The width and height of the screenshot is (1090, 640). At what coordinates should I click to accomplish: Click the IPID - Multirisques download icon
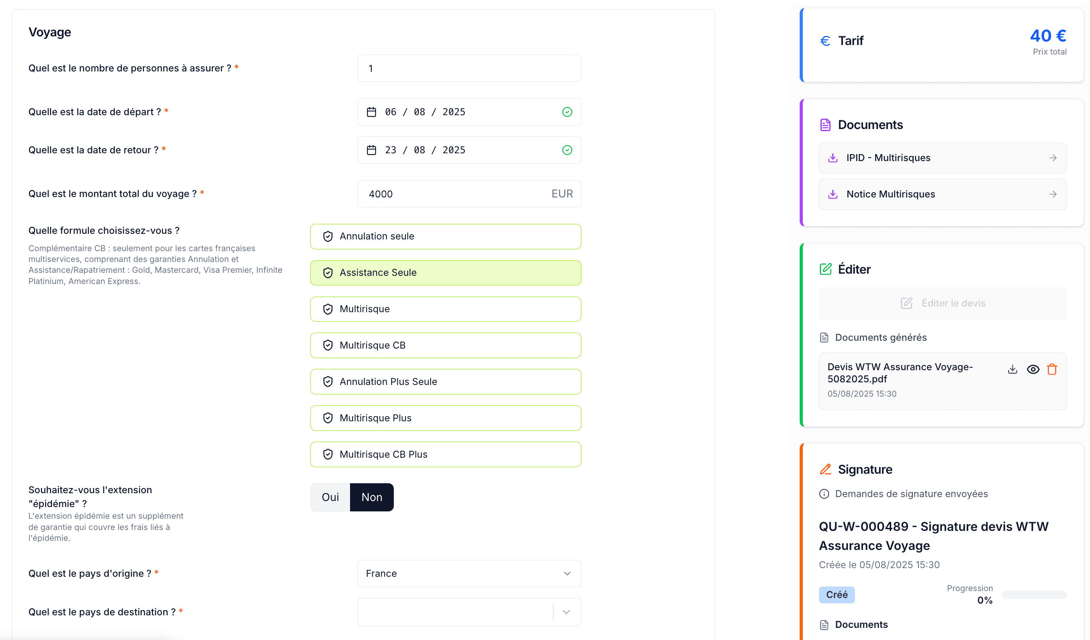coord(833,158)
